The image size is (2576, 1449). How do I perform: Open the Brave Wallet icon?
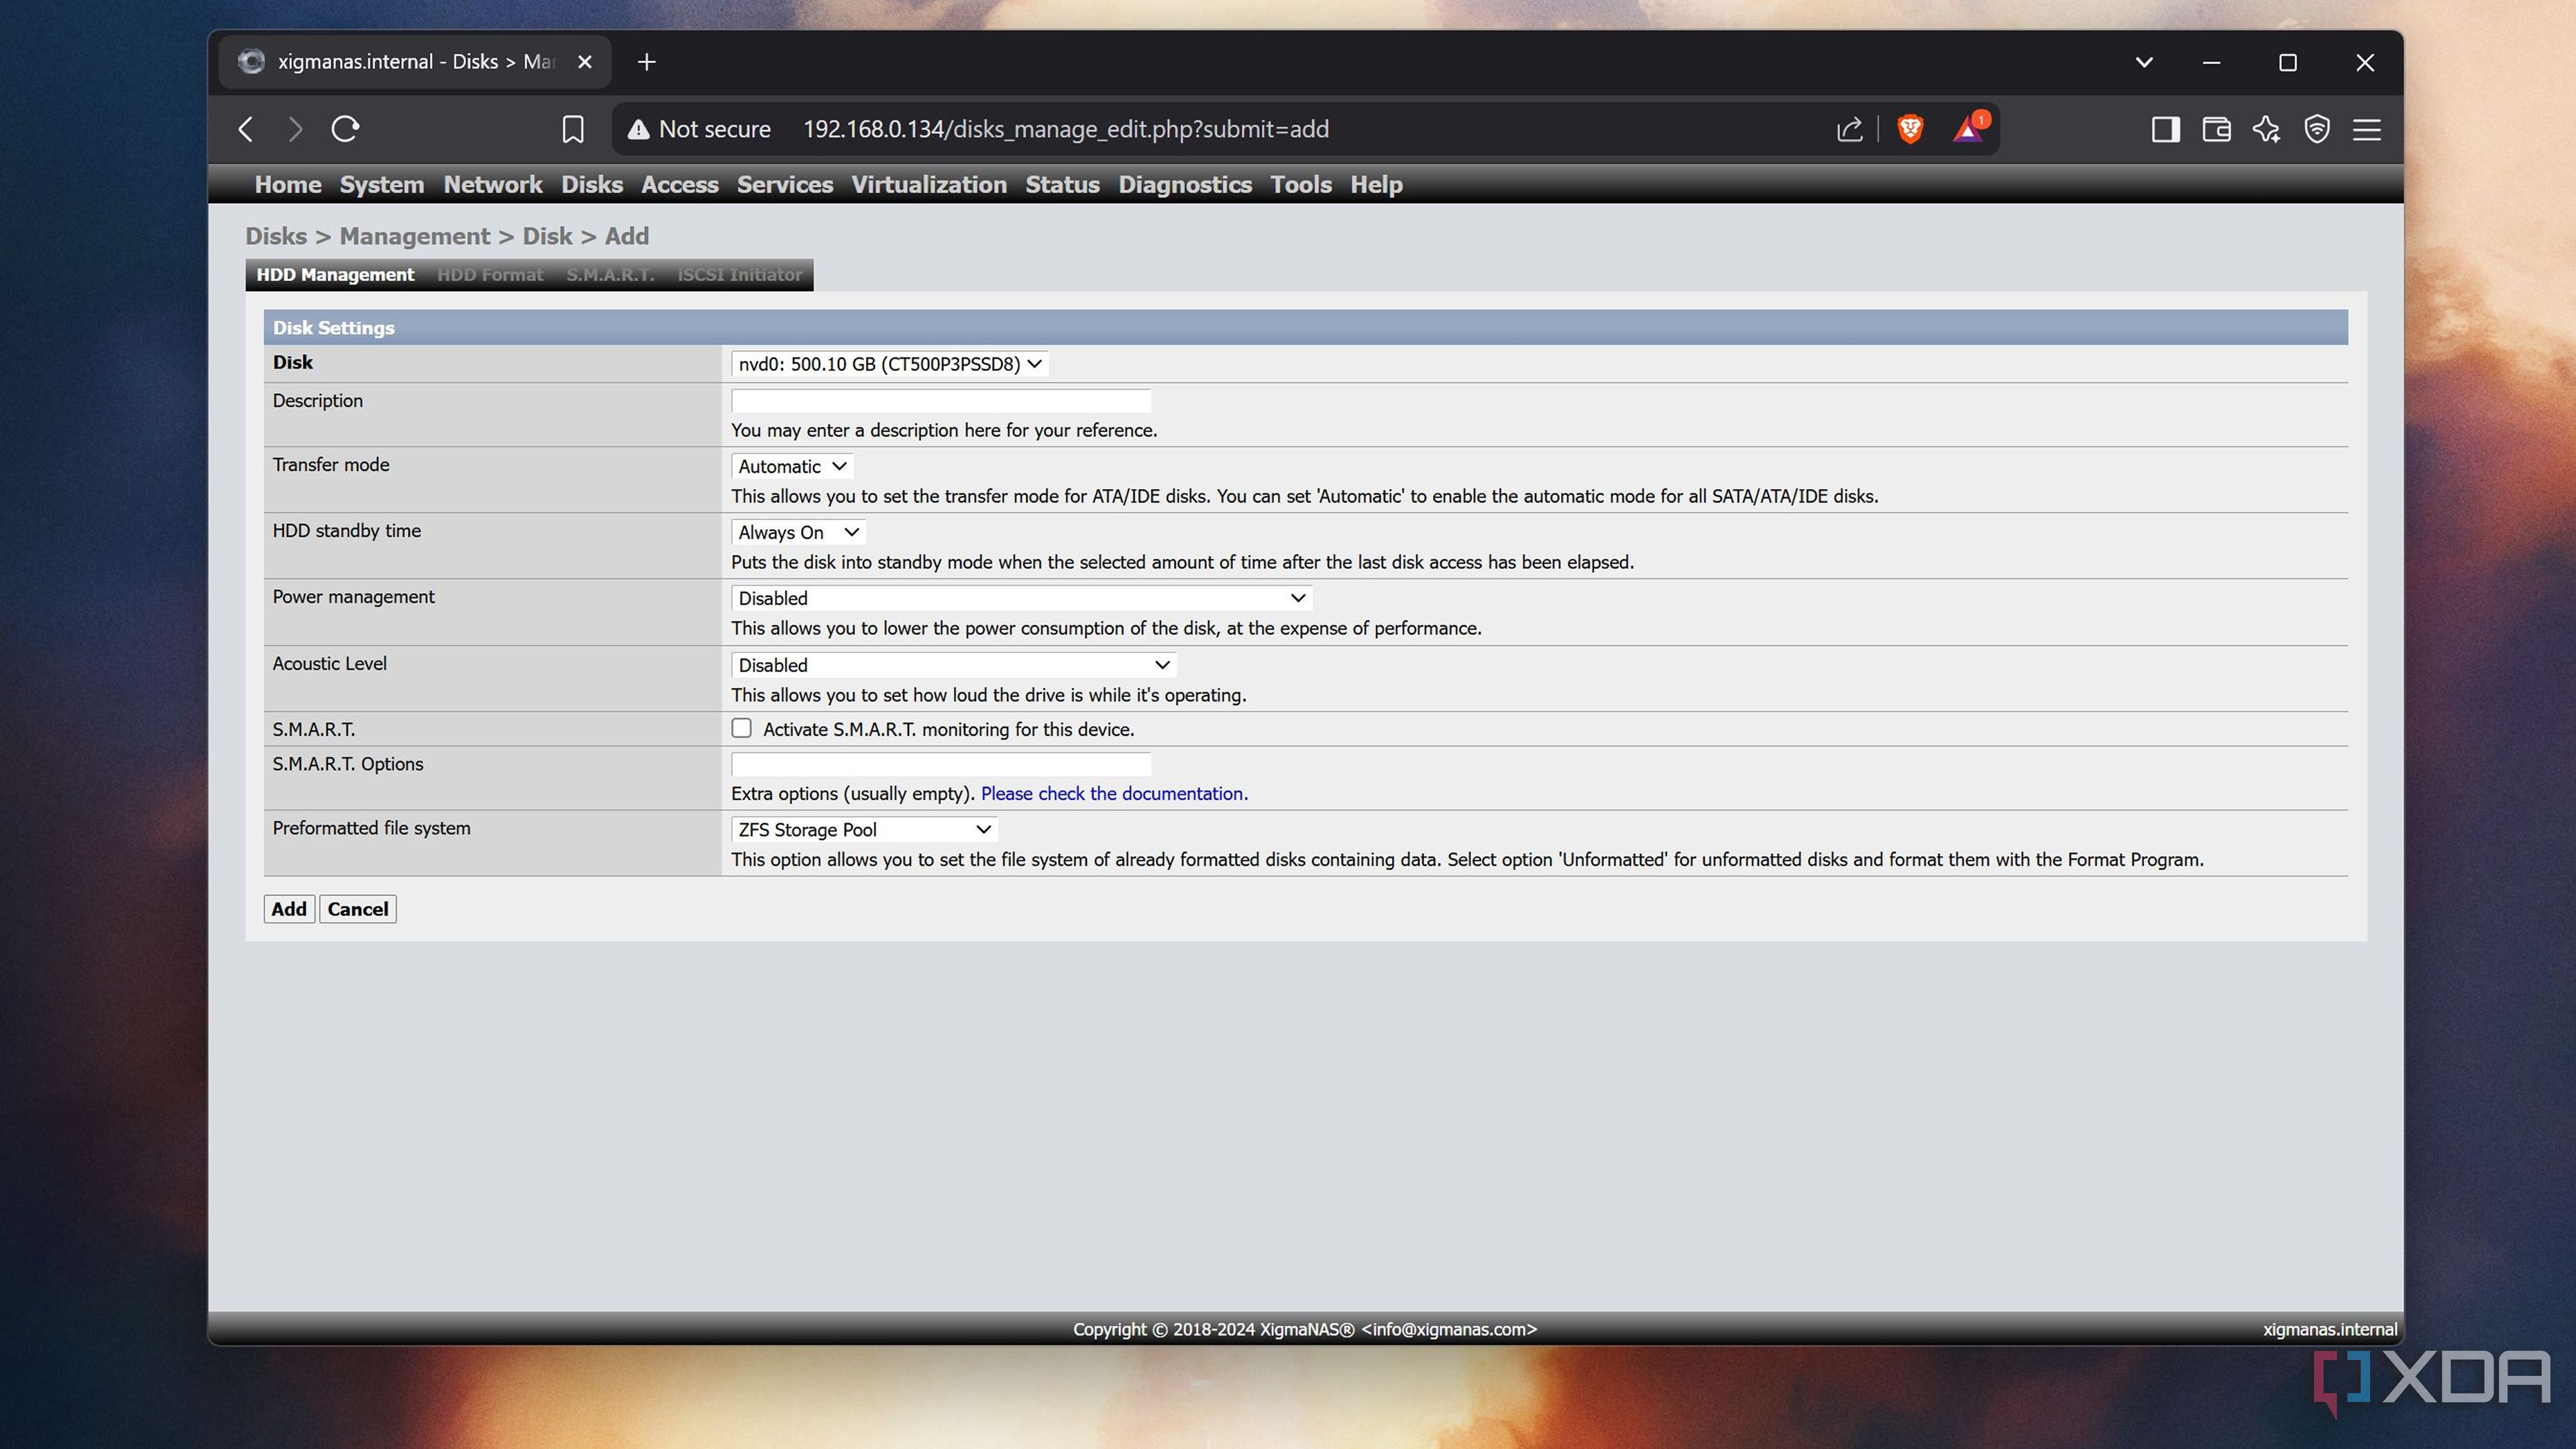(2216, 129)
